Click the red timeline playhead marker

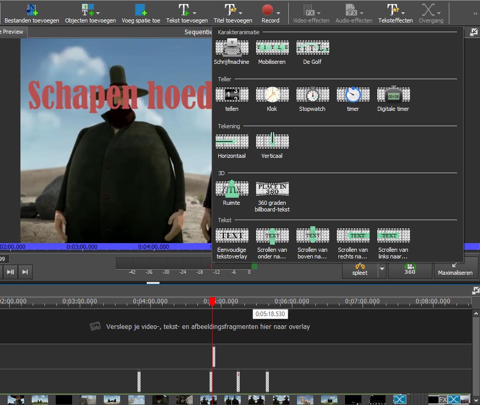213,302
